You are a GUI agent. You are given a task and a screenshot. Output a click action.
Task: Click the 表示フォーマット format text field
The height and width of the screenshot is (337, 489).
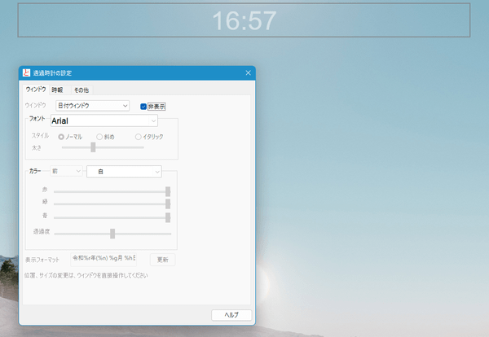(x=106, y=259)
